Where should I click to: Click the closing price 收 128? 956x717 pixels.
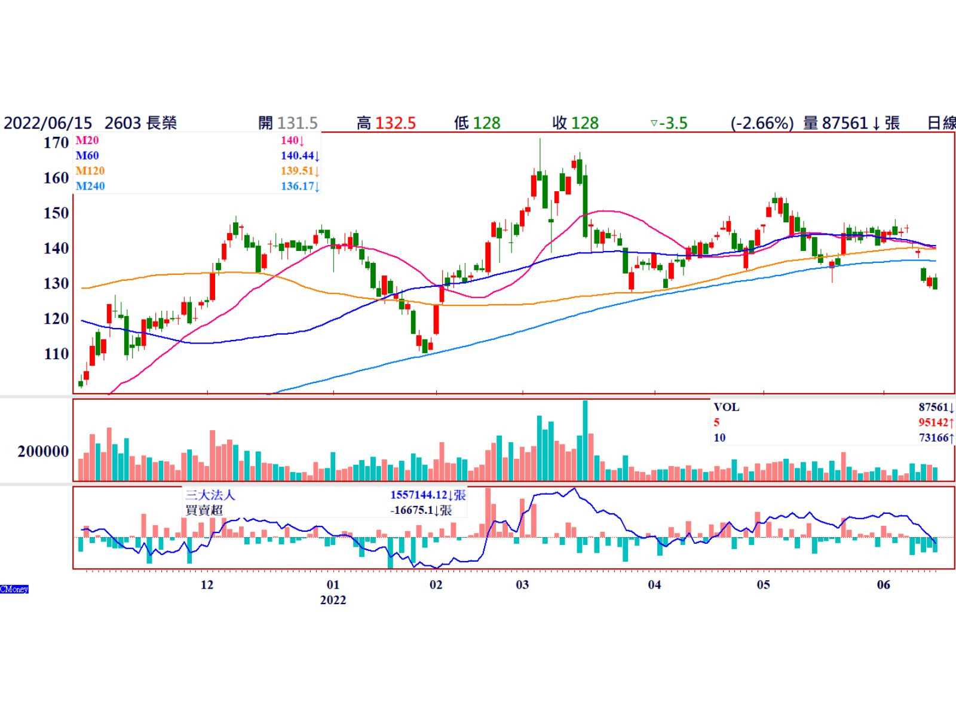coord(575,124)
